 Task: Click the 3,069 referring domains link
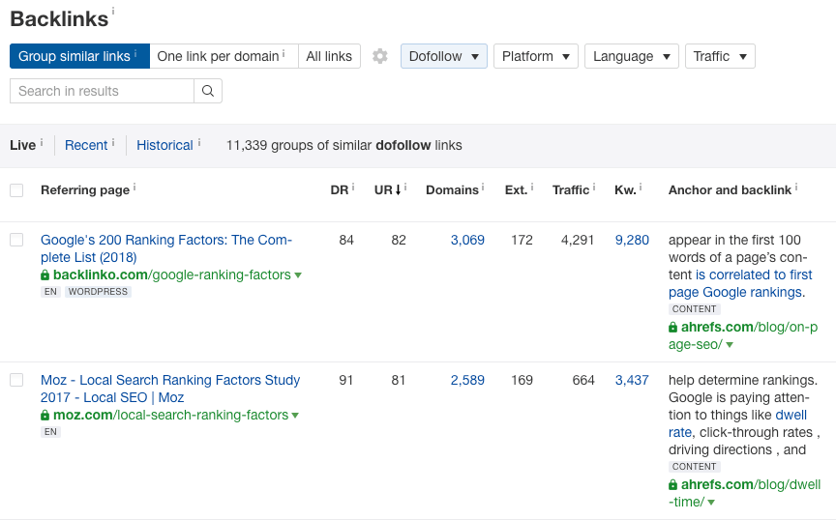467,240
